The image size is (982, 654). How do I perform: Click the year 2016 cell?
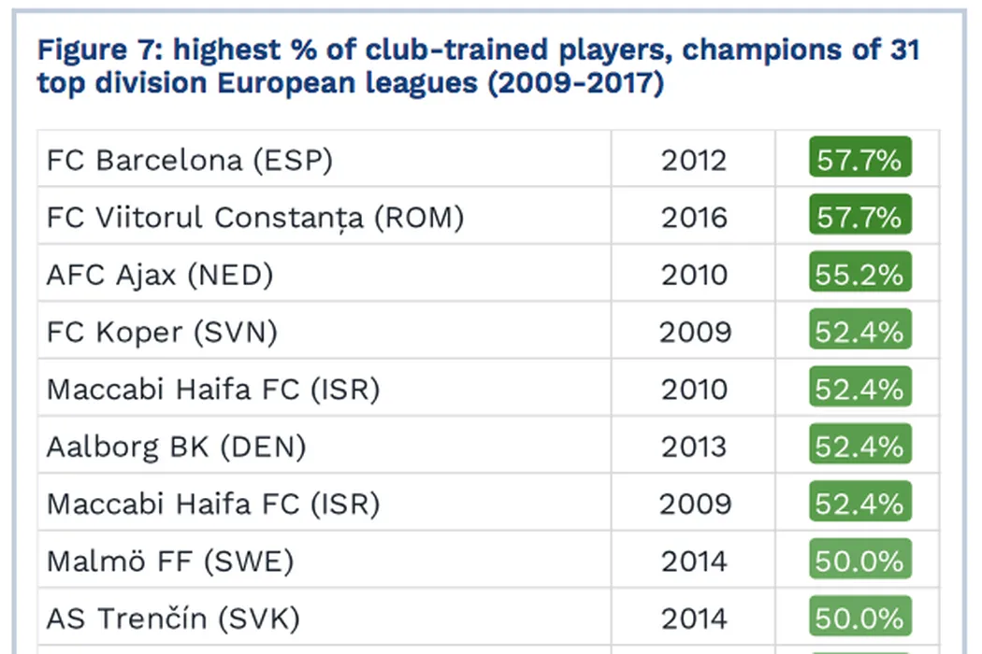click(693, 218)
